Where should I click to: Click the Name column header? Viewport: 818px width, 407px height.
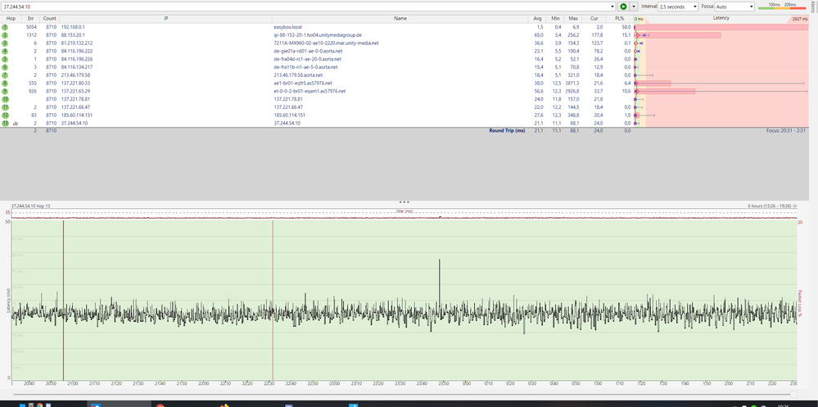click(400, 17)
